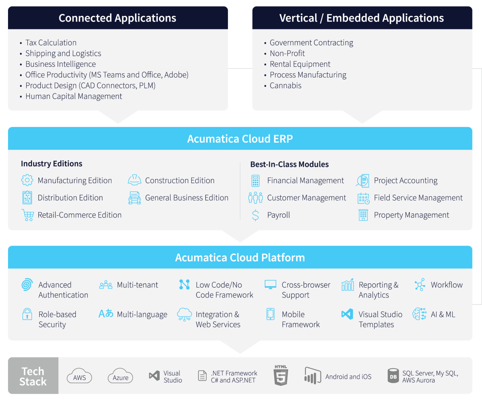
Task: Click the Payroll dollar sign icon
Action: pyautogui.click(x=256, y=215)
